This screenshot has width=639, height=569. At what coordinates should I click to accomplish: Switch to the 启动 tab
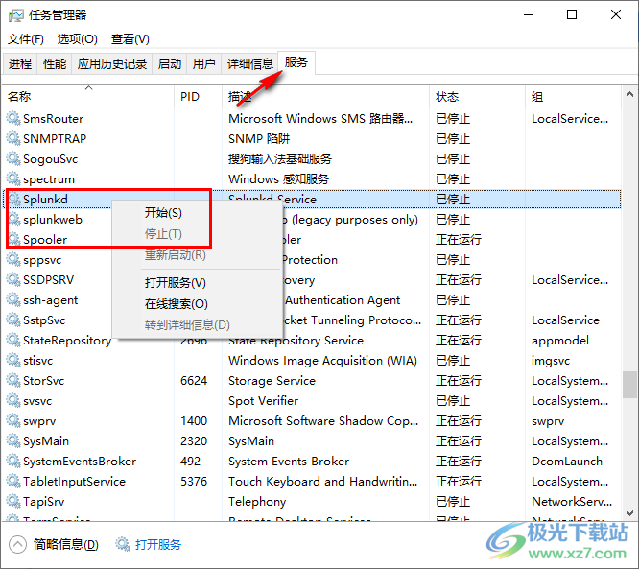pos(169,63)
